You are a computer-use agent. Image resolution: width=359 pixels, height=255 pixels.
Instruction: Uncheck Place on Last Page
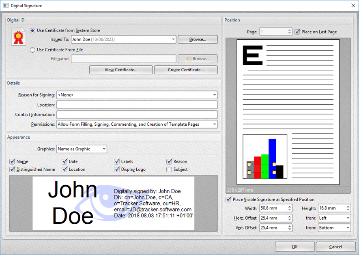tap(297, 32)
